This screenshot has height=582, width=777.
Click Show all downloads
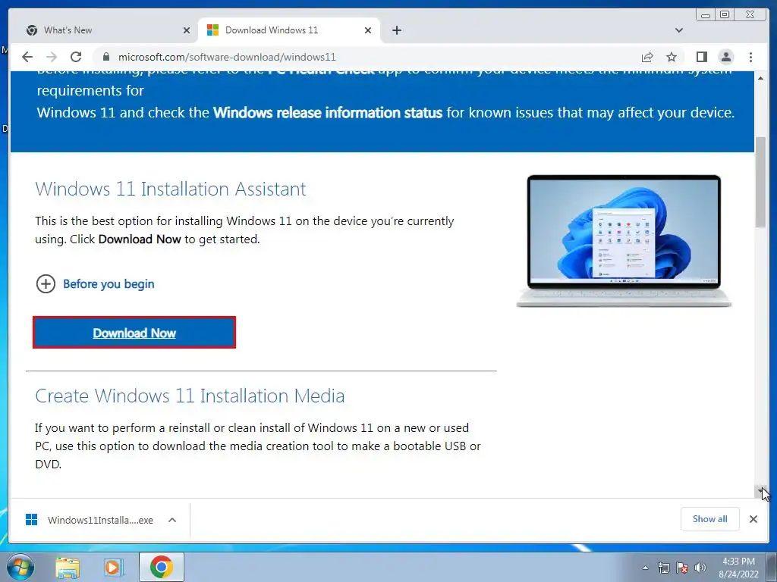point(709,518)
